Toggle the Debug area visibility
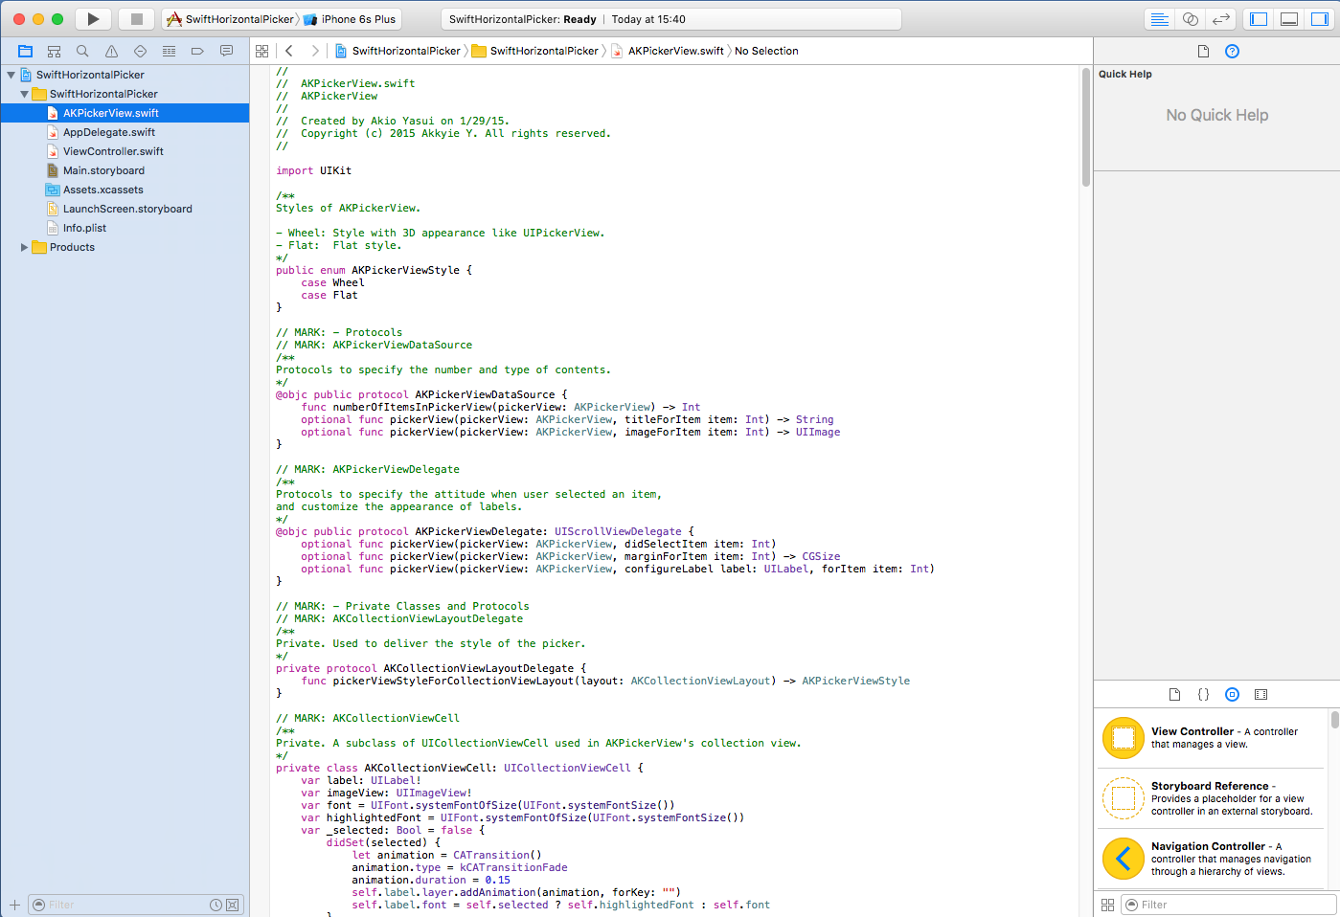 (1289, 19)
